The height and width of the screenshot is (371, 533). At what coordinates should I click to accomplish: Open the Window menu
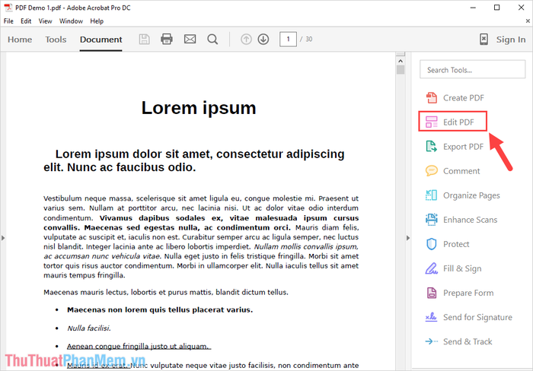click(71, 21)
